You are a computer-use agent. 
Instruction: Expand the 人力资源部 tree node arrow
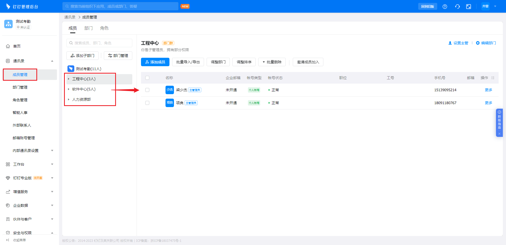pos(69,99)
